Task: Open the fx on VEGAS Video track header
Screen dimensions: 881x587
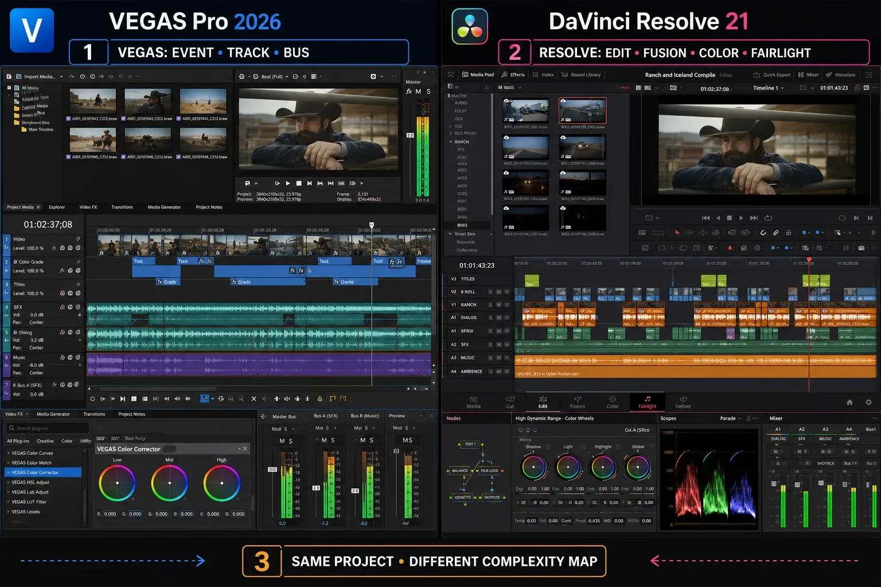Action: point(54,248)
